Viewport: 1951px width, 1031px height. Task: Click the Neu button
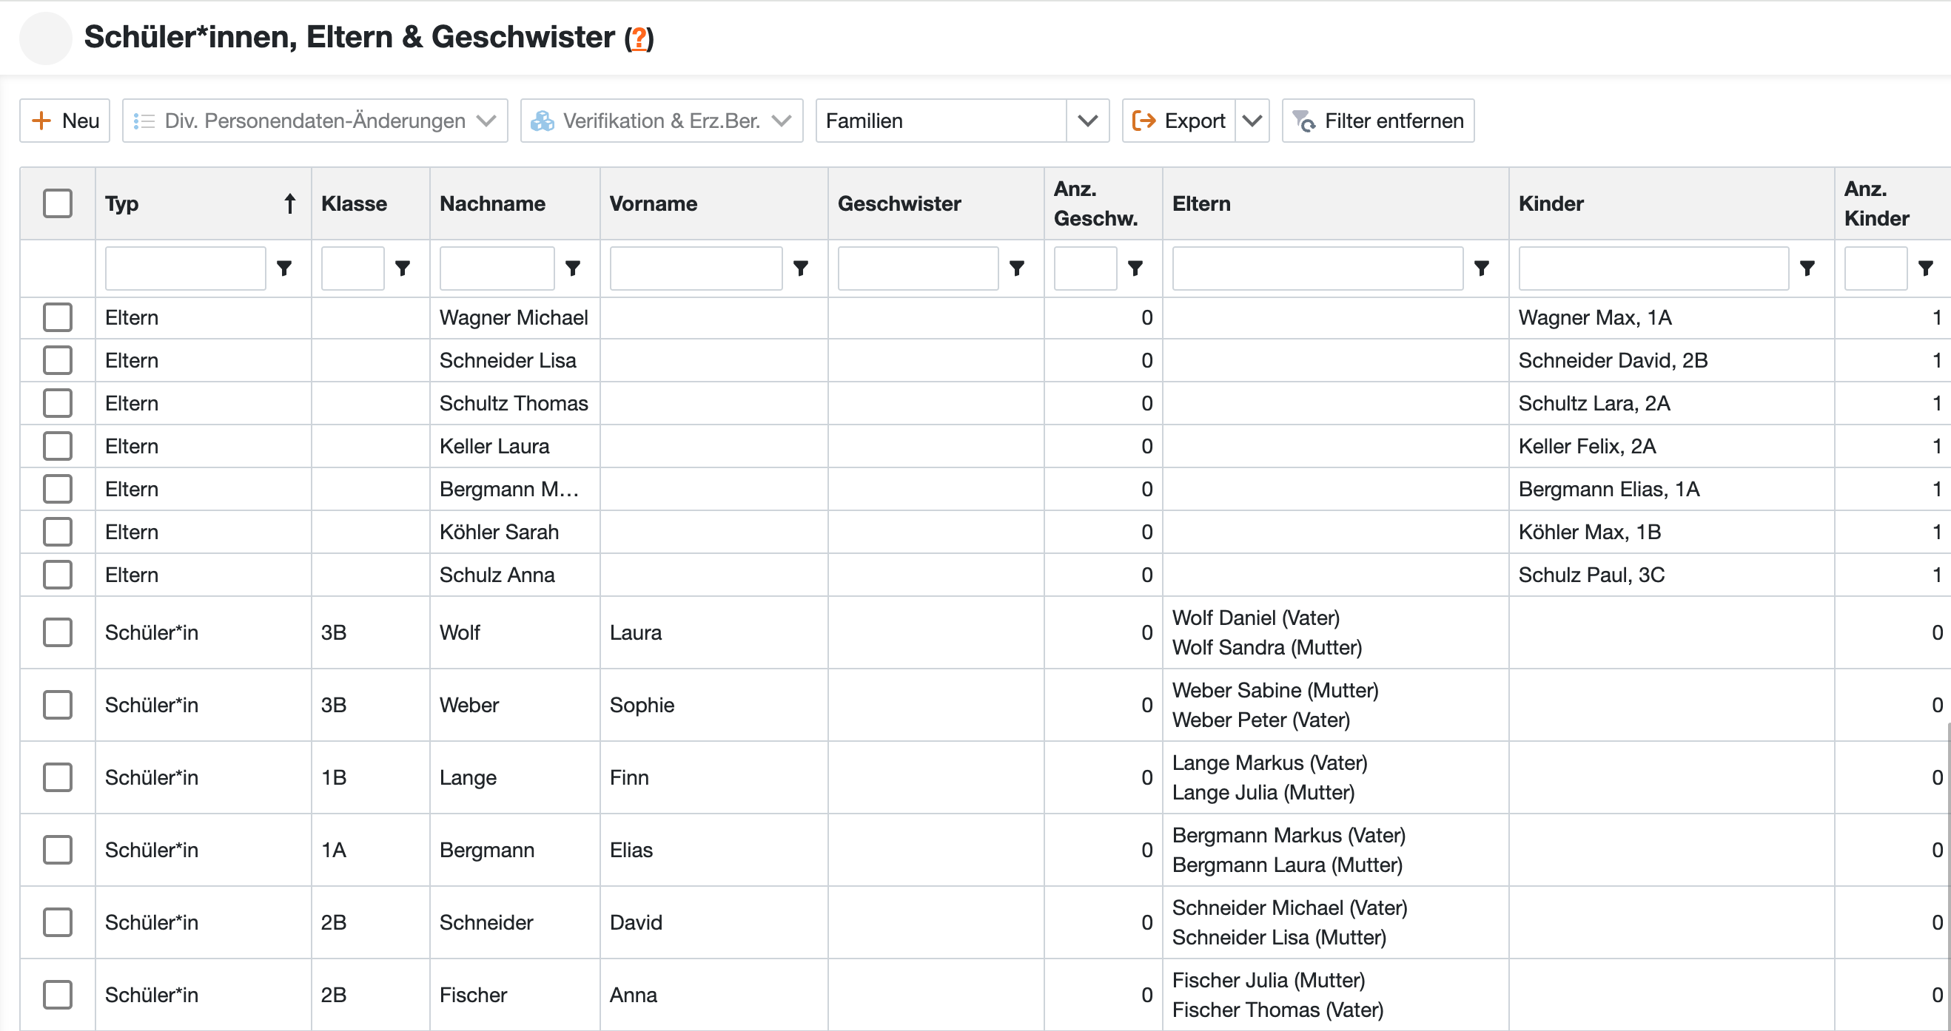(x=65, y=121)
